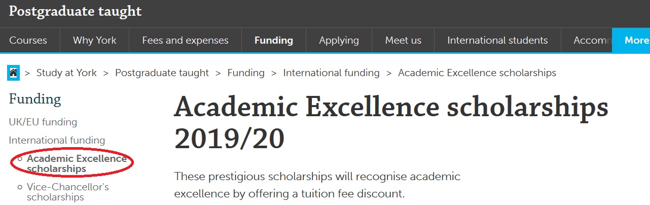
Task: Open the Courses navigation tab
Action: (28, 41)
